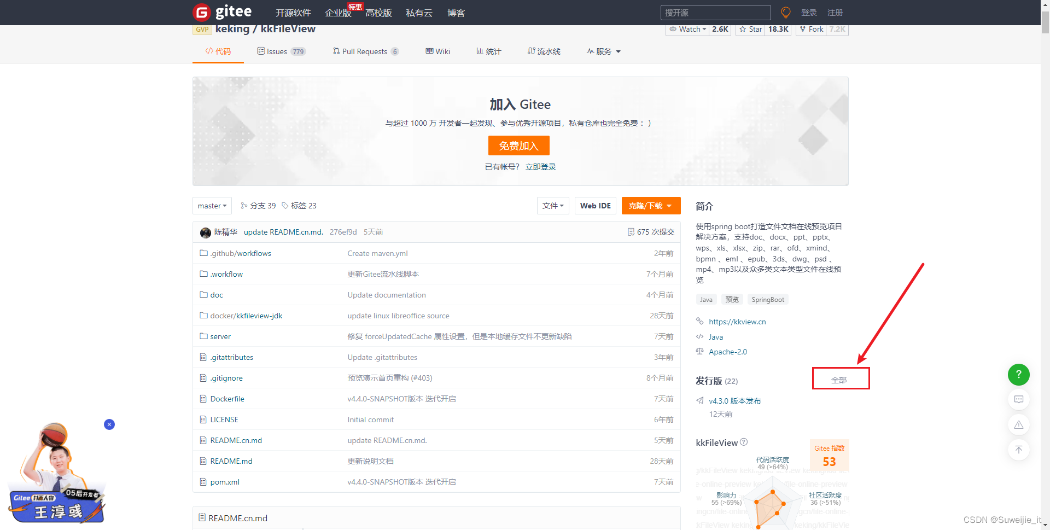This screenshot has height=530, width=1050.
Task: Open the Dockerfile file
Action: (x=227, y=399)
